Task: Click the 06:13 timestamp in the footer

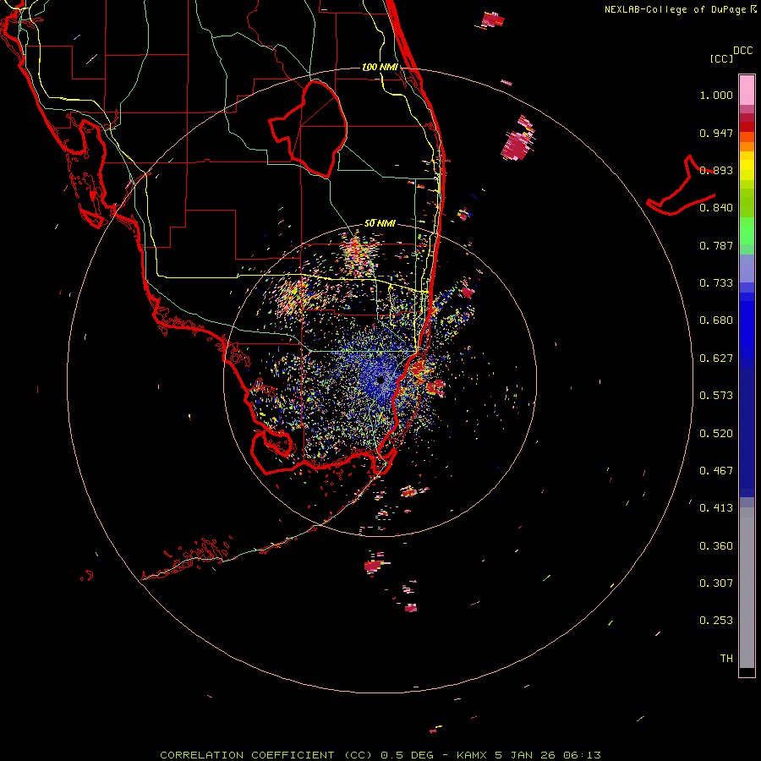Action: (x=582, y=755)
